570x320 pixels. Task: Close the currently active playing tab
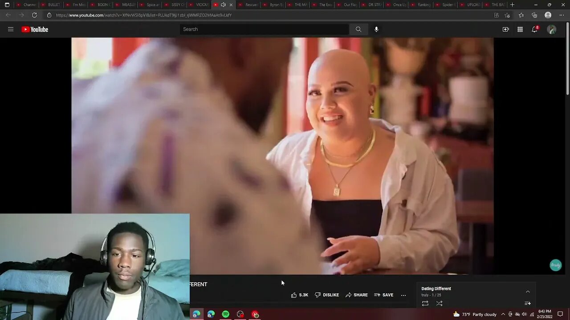(x=231, y=4)
